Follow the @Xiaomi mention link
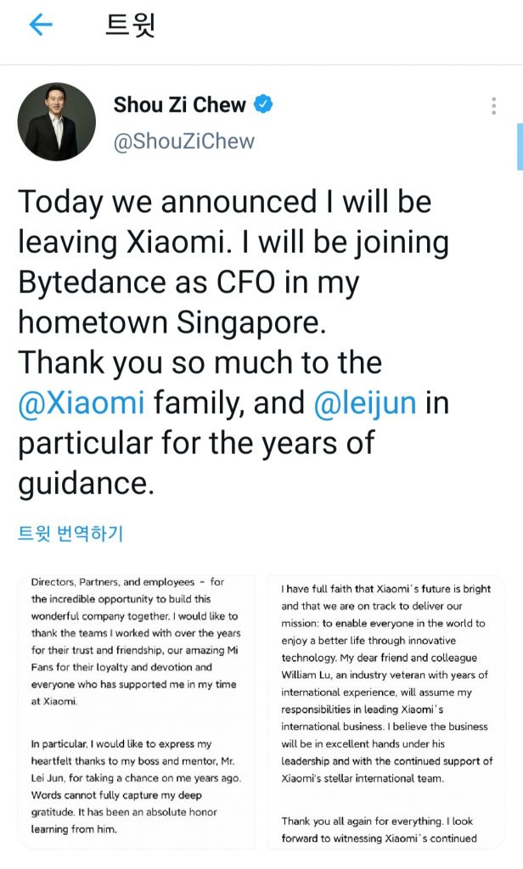This screenshot has height=869, width=523. pos(82,402)
